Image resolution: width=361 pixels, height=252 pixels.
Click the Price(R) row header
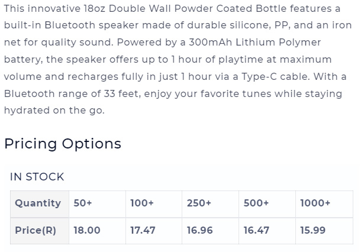[x=40, y=231]
